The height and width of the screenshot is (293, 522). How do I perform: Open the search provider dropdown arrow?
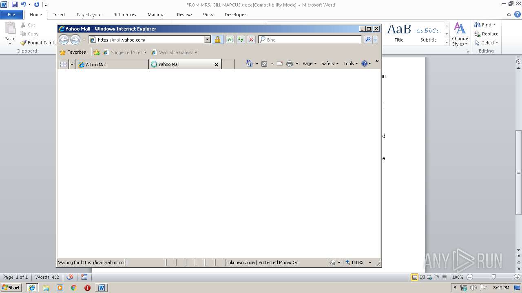click(x=375, y=39)
